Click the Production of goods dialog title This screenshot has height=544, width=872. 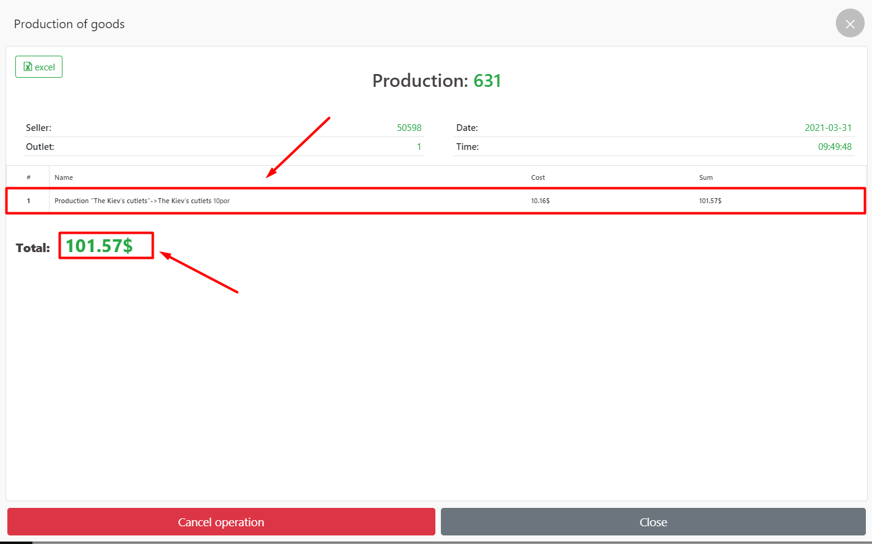[69, 24]
